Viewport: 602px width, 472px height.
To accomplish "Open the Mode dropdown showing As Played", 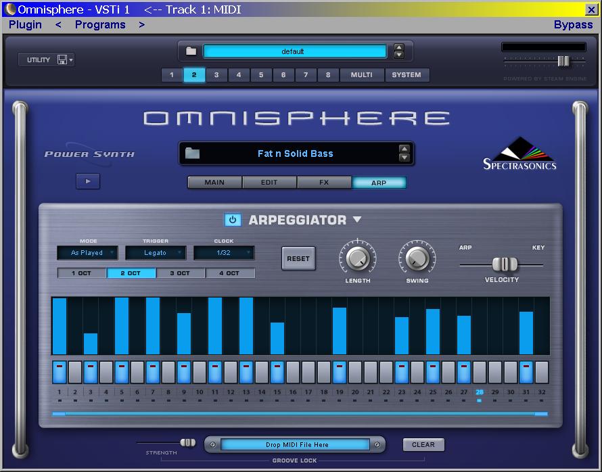I will (x=87, y=253).
